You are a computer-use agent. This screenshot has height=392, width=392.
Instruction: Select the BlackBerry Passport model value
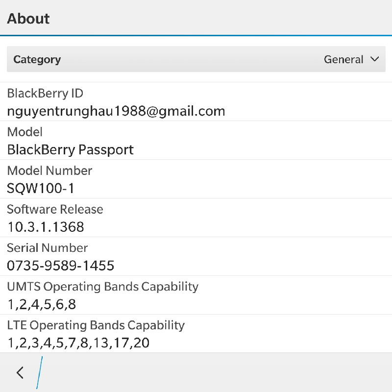tap(70, 150)
